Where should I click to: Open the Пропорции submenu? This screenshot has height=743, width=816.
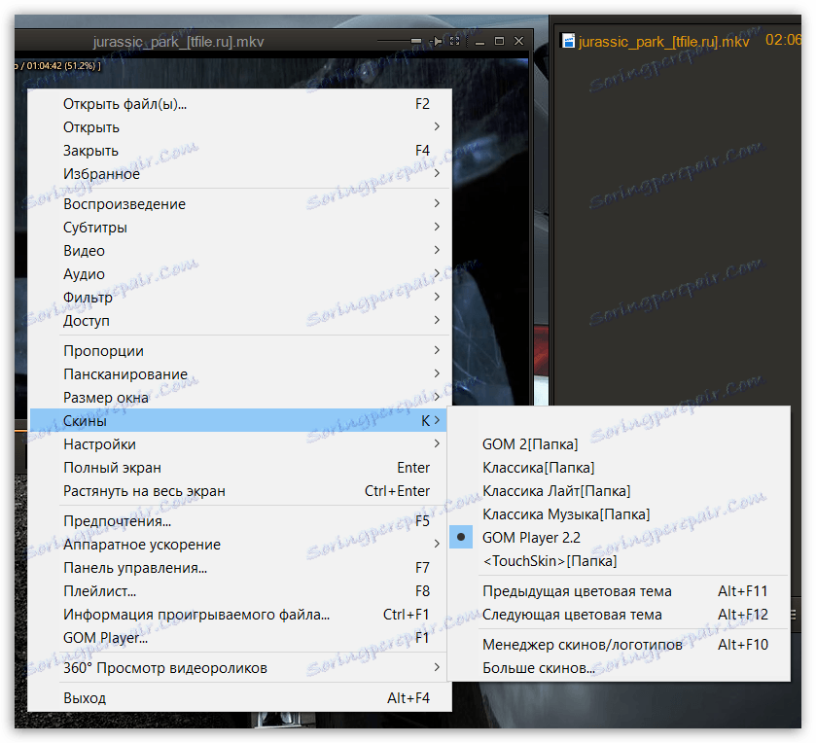(239, 351)
